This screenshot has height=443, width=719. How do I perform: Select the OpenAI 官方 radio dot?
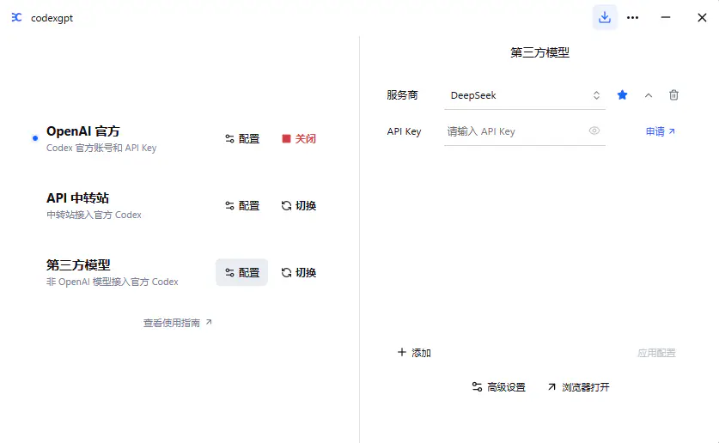[35, 138]
